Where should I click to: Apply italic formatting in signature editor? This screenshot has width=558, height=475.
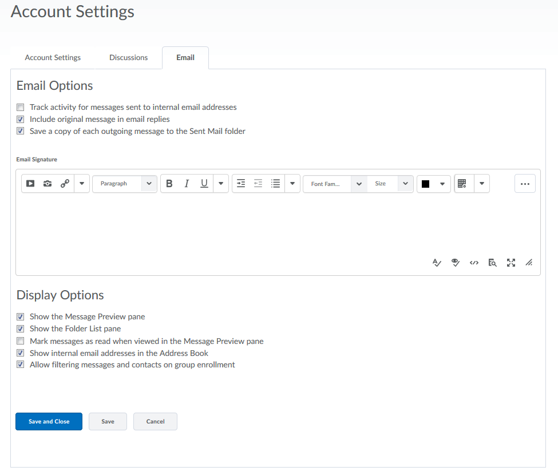tap(187, 184)
